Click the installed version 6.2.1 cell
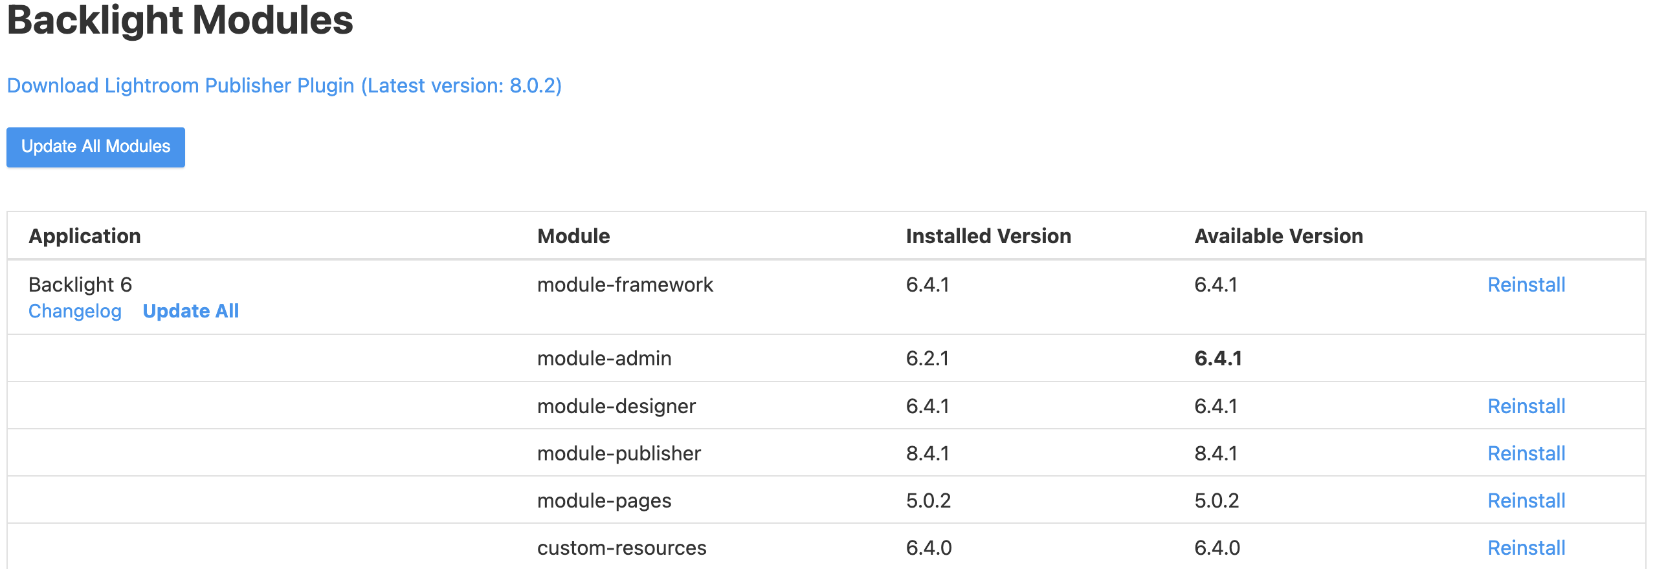The height and width of the screenshot is (569, 1666). [x=927, y=358]
